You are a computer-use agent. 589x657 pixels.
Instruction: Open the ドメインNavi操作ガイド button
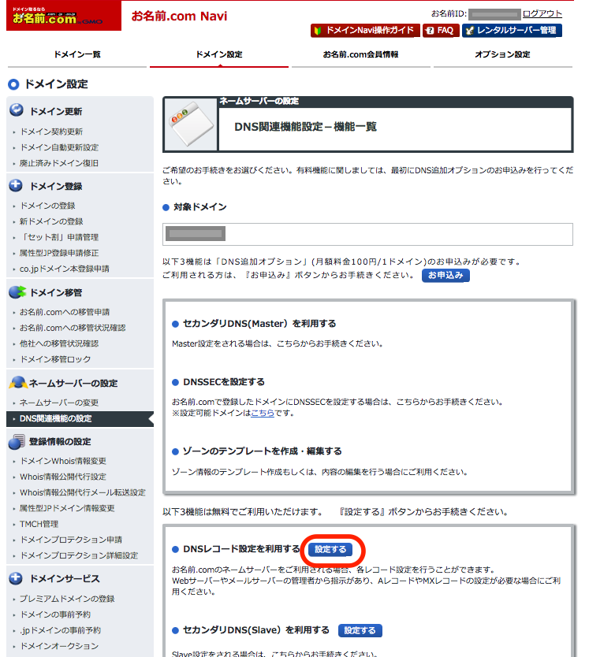coord(365,30)
